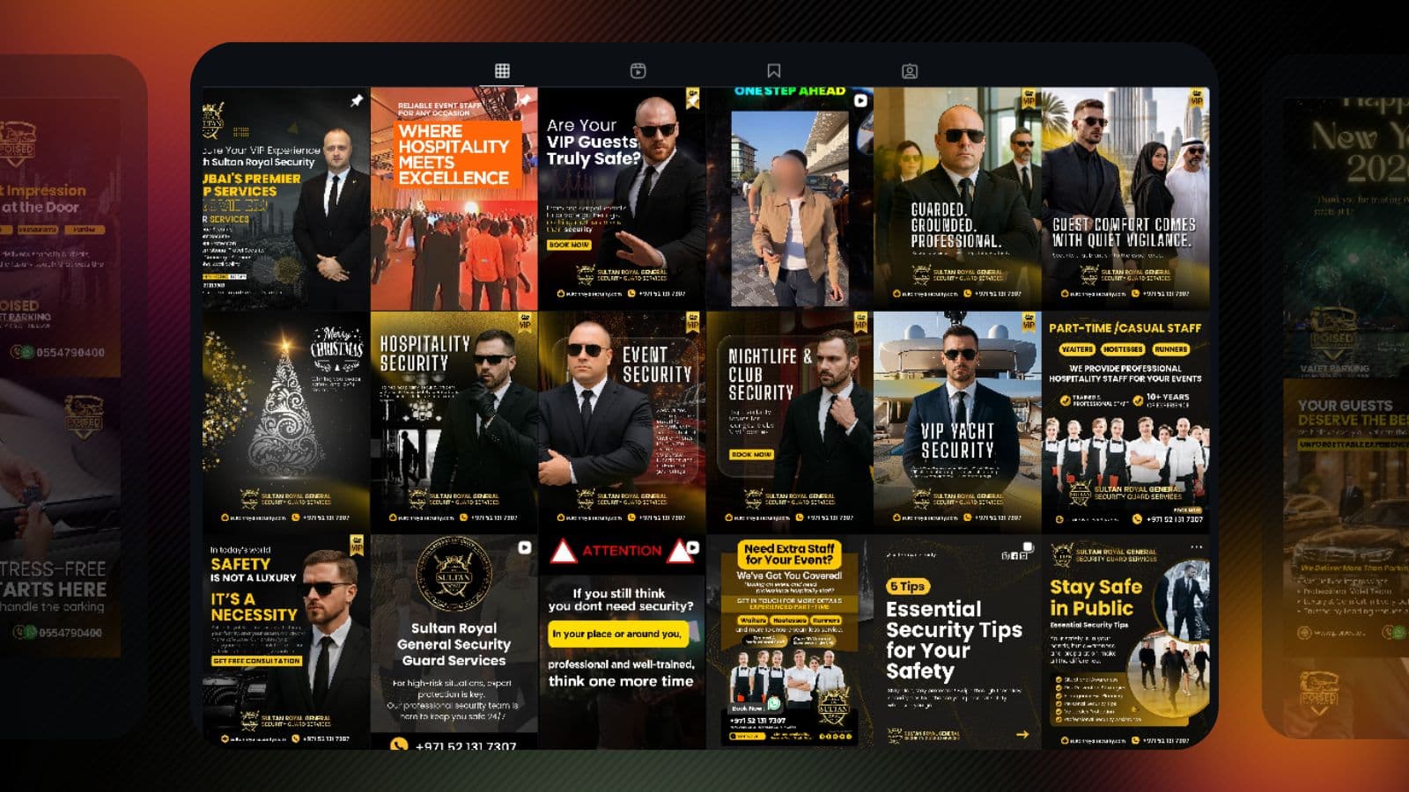Image resolution: width=1409 pixels, height=792 pixels.
Task: Open the Merry Christmas post thumbnail
Action: coord(286,421)
